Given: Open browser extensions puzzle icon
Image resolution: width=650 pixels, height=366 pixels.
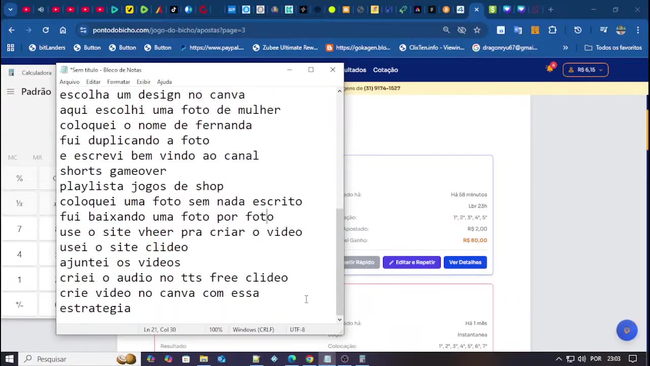Looking at the screenshot, I should [x=552, y=30].
